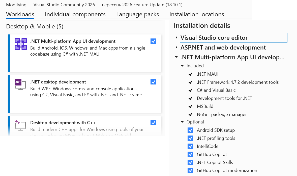Screen dimensions: 297x176
Task: Select the Desktop development with C++ title
Action: (63, 122)
